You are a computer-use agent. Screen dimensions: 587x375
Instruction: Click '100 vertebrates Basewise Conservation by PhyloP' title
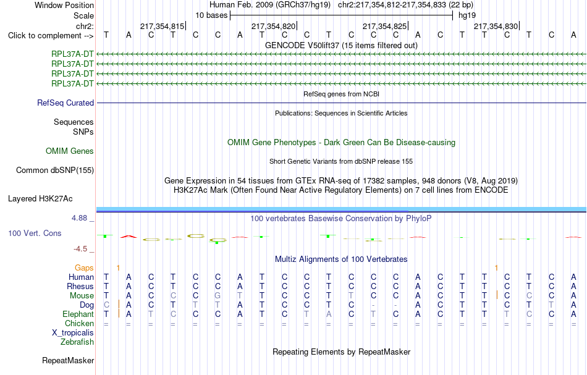341,218
